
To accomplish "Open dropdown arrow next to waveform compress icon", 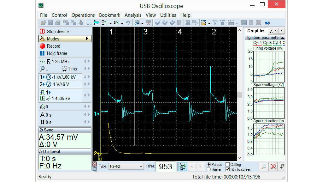I will 122,23.
